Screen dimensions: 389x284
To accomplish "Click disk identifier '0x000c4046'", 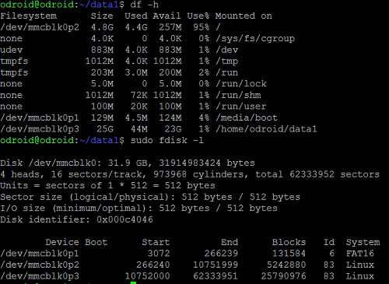I will [124, 219].
